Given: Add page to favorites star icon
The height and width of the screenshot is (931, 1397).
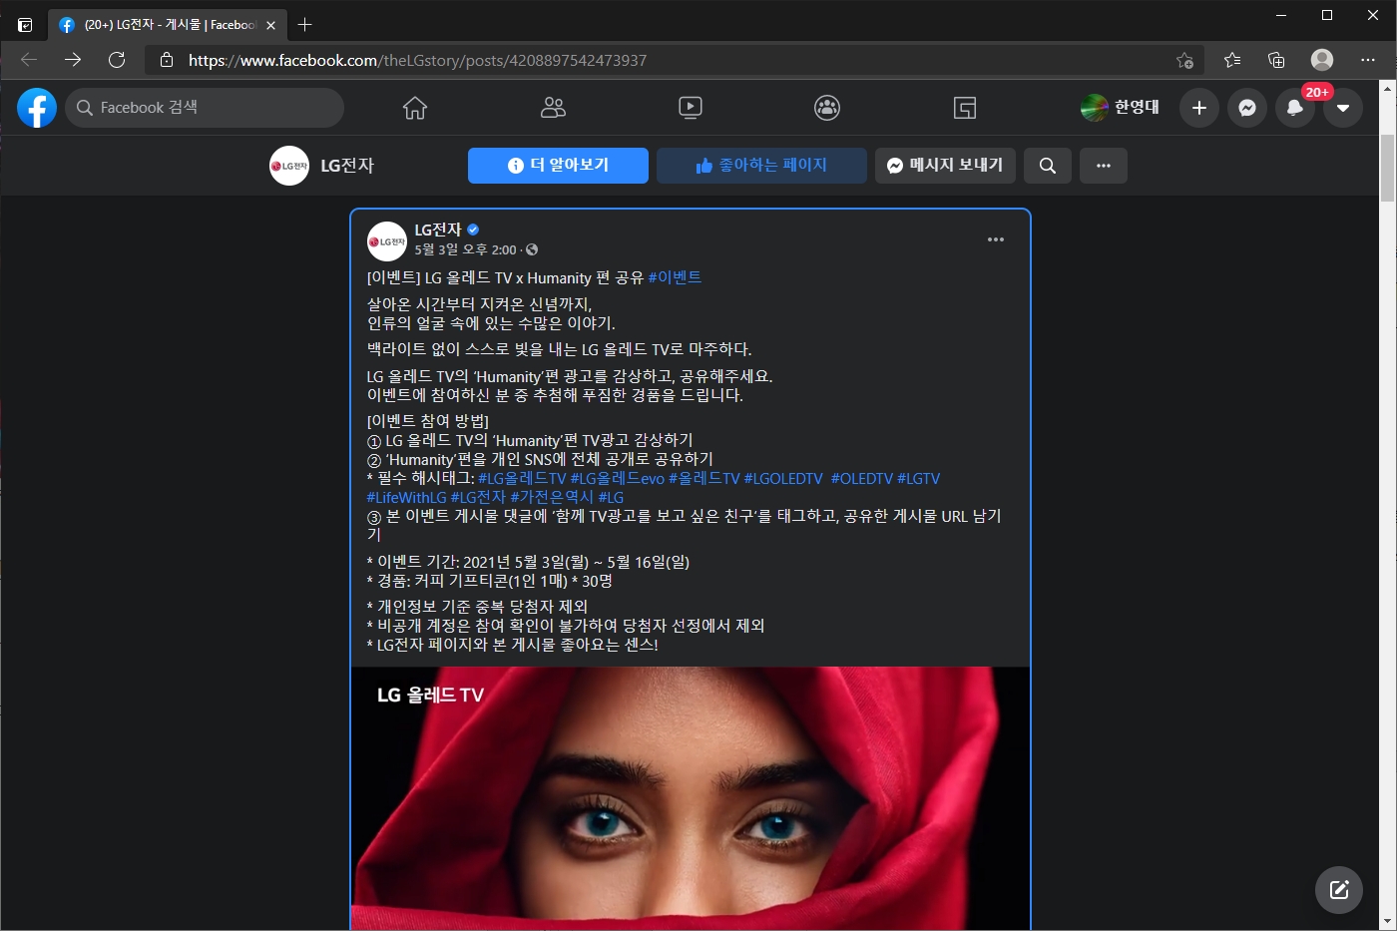Looking at the screenshot, I should 1184,60.
